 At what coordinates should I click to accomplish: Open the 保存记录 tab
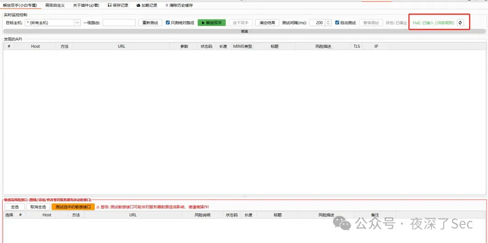point(118,5)
